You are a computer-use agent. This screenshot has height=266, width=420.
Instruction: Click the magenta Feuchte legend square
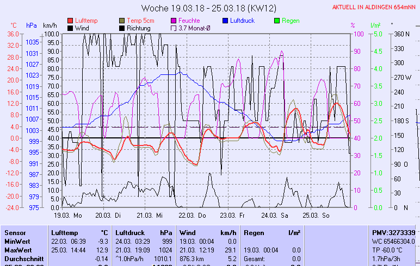(174, 21)
